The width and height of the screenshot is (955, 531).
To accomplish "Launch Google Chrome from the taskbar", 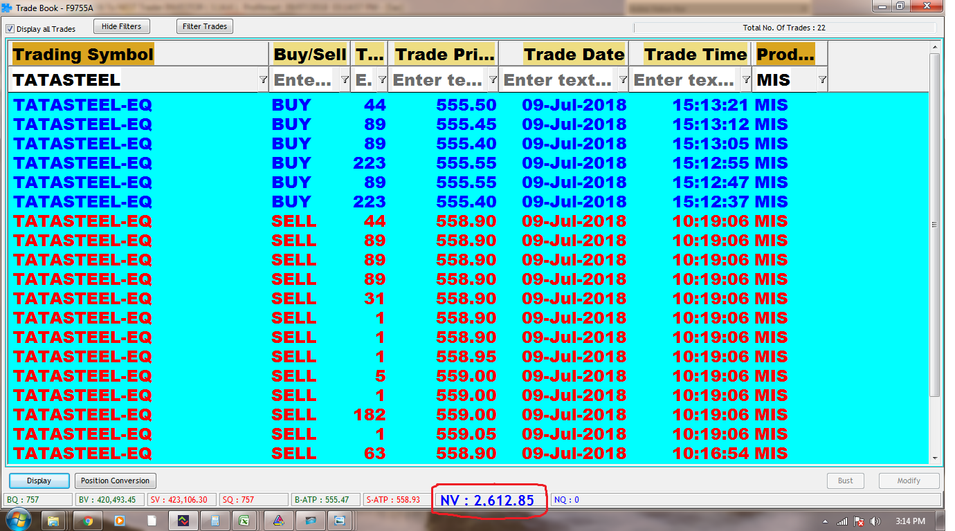I will coord(87,521).
